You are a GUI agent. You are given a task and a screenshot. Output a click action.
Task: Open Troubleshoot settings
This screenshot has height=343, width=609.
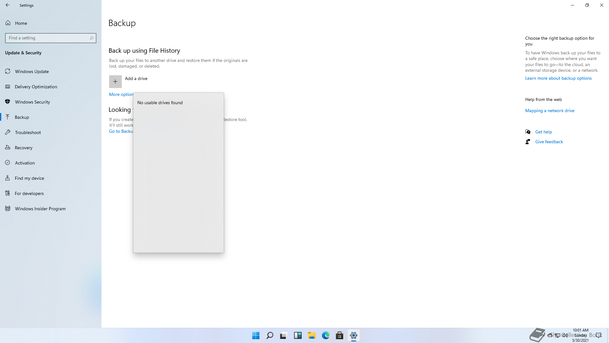[x=51, y=132]
